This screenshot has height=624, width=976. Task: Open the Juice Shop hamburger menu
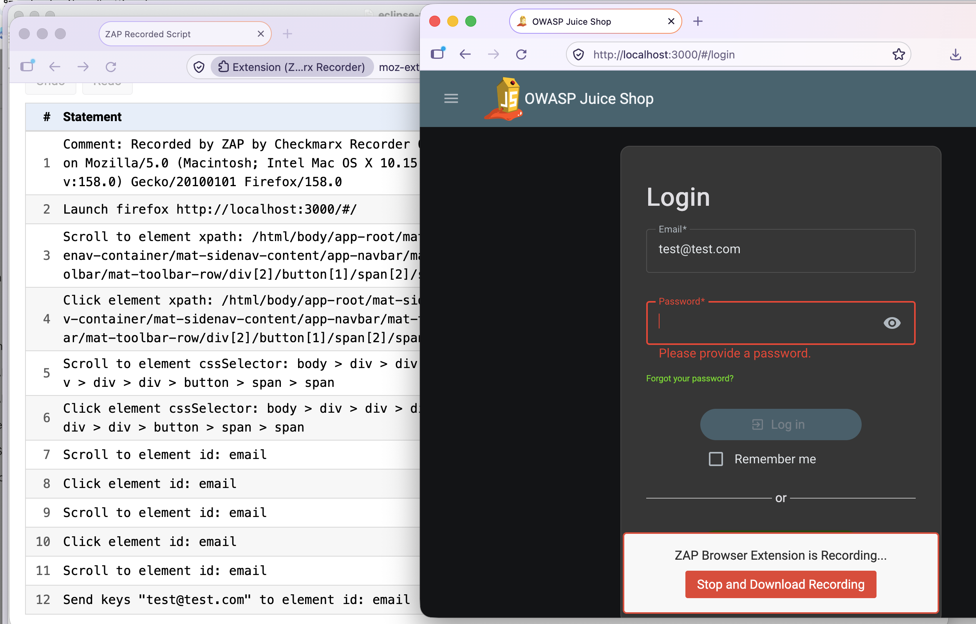(x=451, y=99)
